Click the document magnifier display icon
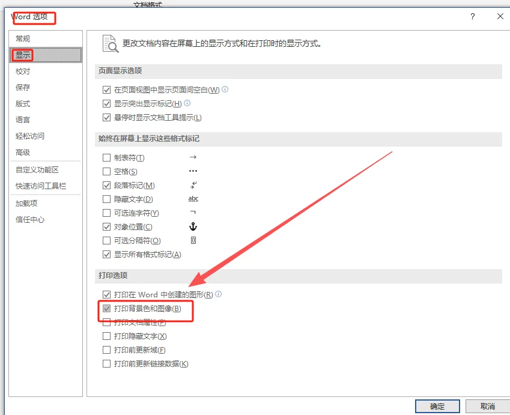The image size is (510, 415). coord(111,44)
